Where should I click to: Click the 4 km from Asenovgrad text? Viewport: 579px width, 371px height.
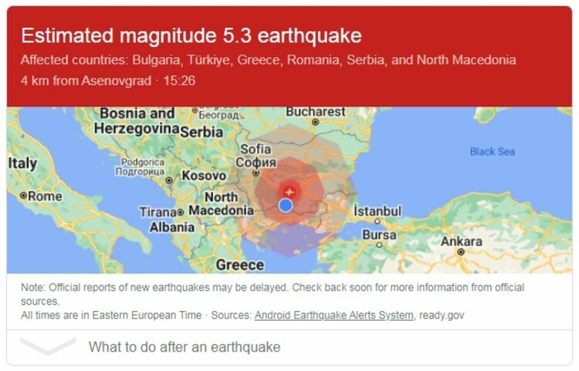[86, 81]
